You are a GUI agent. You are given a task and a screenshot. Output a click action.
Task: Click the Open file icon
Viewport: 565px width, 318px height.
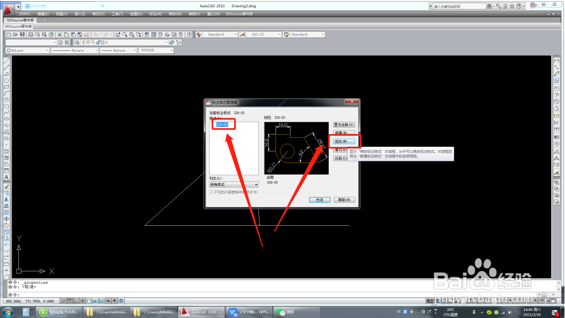click(16, 34)
